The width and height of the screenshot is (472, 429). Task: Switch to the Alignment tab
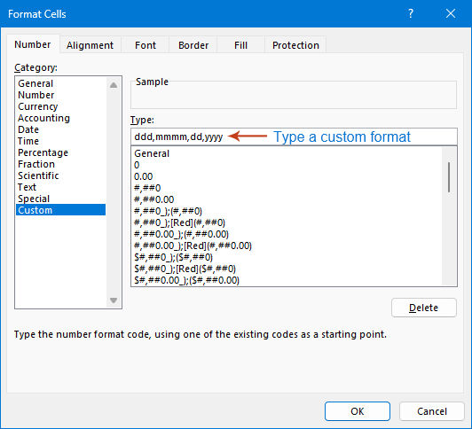point(90,45)
